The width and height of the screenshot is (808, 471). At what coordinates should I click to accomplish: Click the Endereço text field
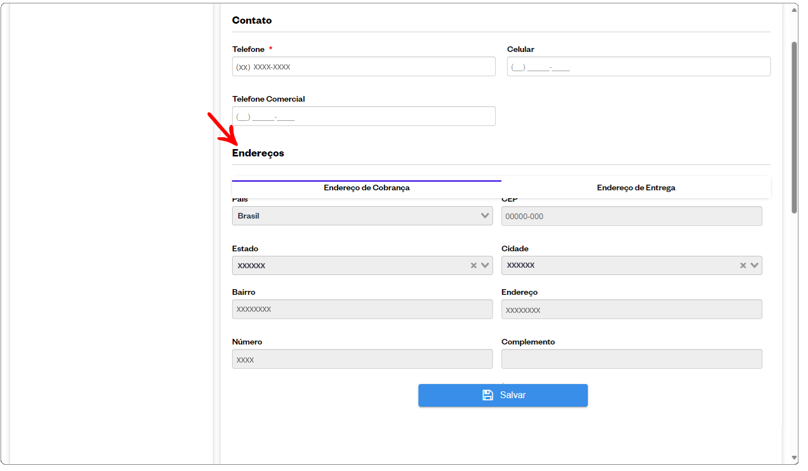point(631,309)
